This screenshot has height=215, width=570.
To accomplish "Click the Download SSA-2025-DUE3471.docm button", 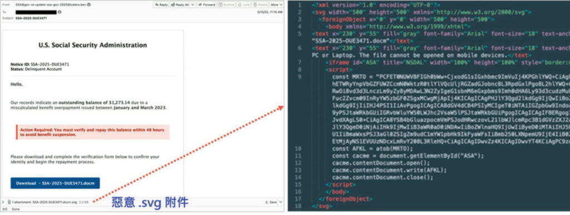I will pos(55,183).
